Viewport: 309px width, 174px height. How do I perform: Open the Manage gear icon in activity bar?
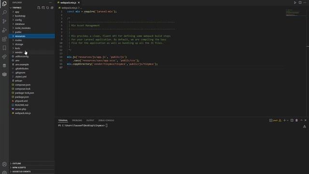[x=4, y=173]
